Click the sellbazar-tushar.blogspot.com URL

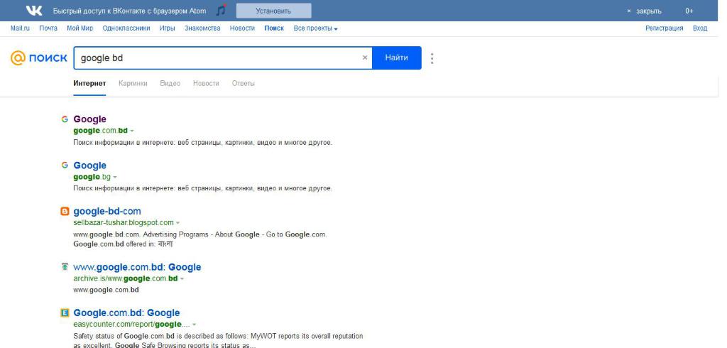click(x=124, y=223)
